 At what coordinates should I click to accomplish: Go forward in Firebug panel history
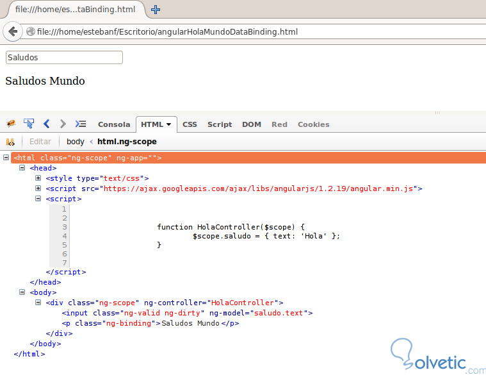63,124
